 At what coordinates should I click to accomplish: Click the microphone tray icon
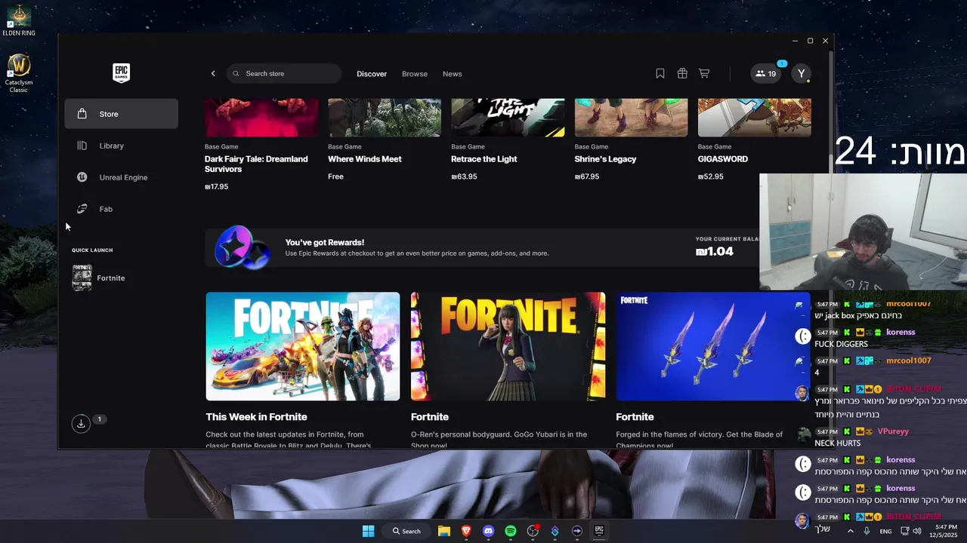pos(867,531)
